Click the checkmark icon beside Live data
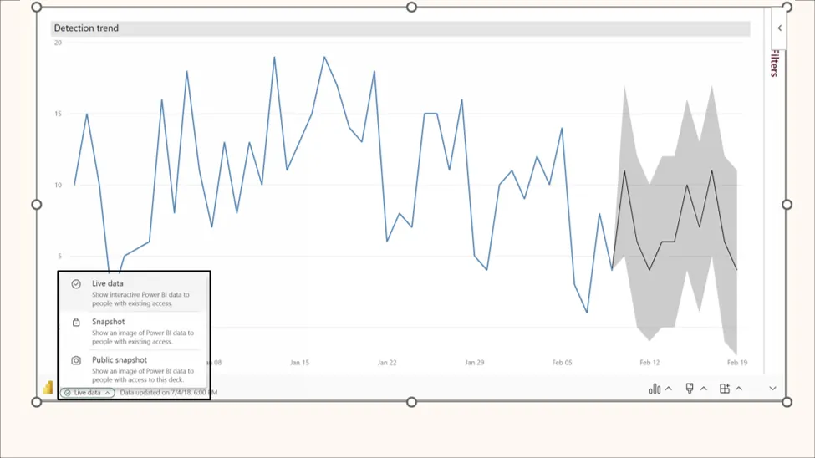The image size is (815, 458). coord(76,284)
